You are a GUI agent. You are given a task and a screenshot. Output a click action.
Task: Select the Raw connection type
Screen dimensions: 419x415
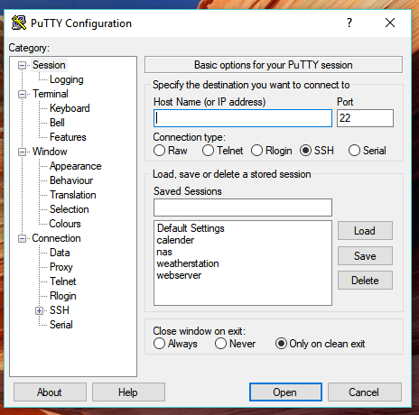159,151
